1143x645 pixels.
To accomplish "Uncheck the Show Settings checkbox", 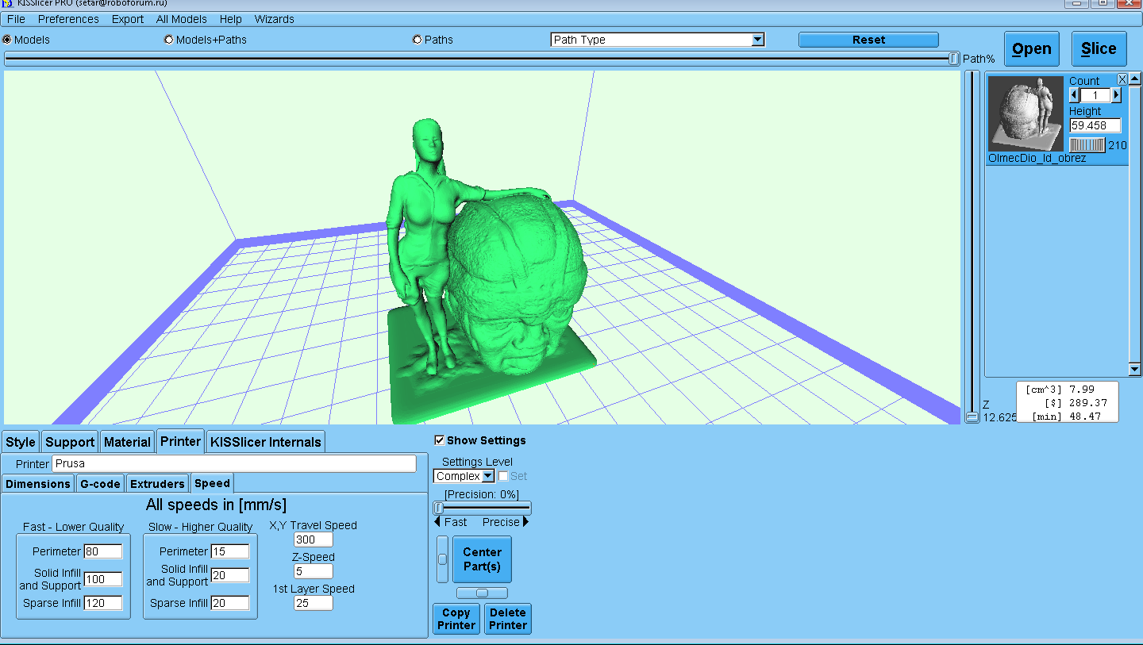I will (x=440, y=440).
